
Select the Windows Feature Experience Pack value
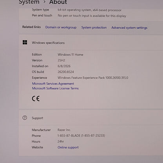(93, 78)
